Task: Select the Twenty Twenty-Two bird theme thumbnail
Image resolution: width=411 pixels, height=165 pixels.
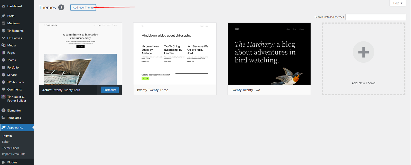Action: [x=269, y=54]
